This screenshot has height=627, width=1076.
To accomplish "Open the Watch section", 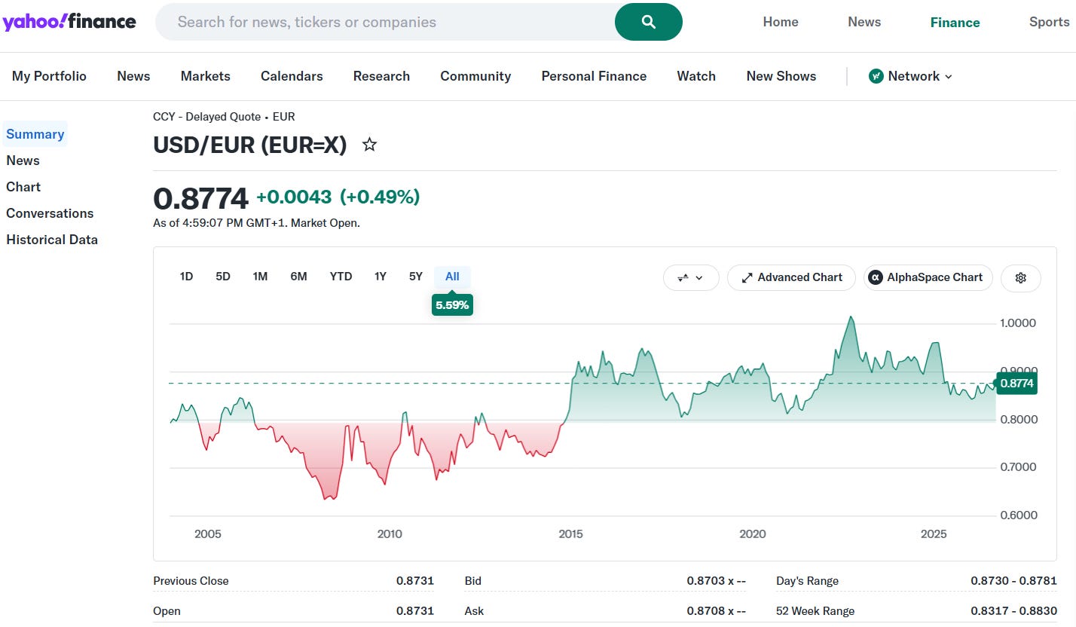I will pos(696,76).
